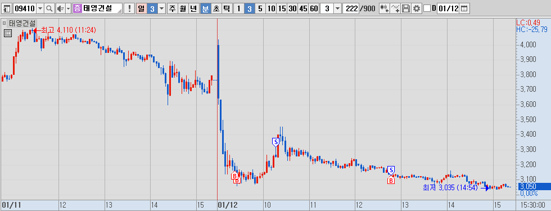The width and height of the screenshot is (551, 211).
Task: Select the 60 minute interval button
Action: [314, 9]
